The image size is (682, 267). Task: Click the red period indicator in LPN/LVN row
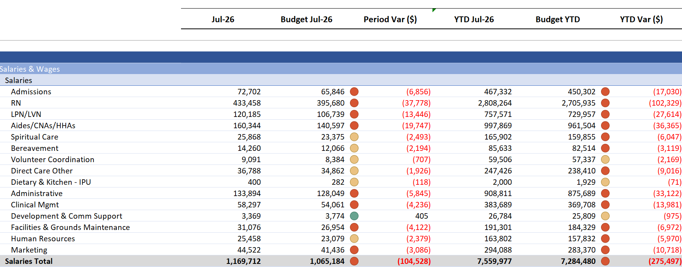click(354, 114)
